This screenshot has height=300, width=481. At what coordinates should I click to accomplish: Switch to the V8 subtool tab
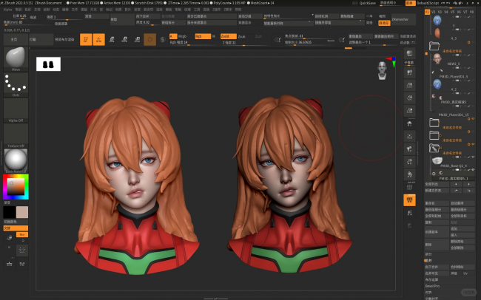tap(472, 12)
